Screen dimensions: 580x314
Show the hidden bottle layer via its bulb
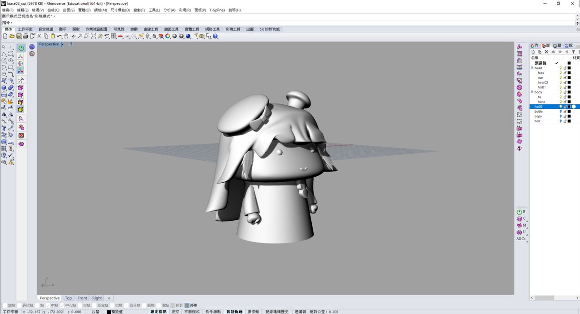coord(561,112)
